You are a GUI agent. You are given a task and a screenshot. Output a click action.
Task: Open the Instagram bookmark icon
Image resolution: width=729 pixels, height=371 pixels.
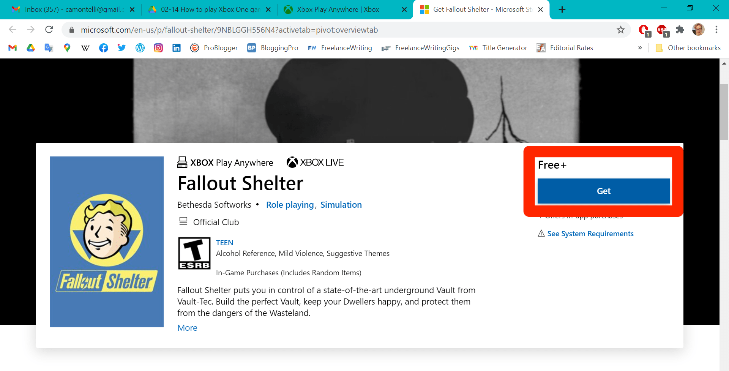158,48
